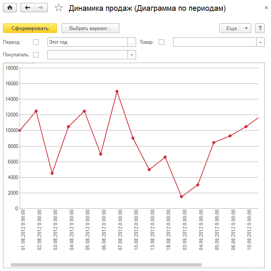Enable the Период filter checkbox
The height and width of the screenshot is (271, 271).
click(x=36, y=42)
